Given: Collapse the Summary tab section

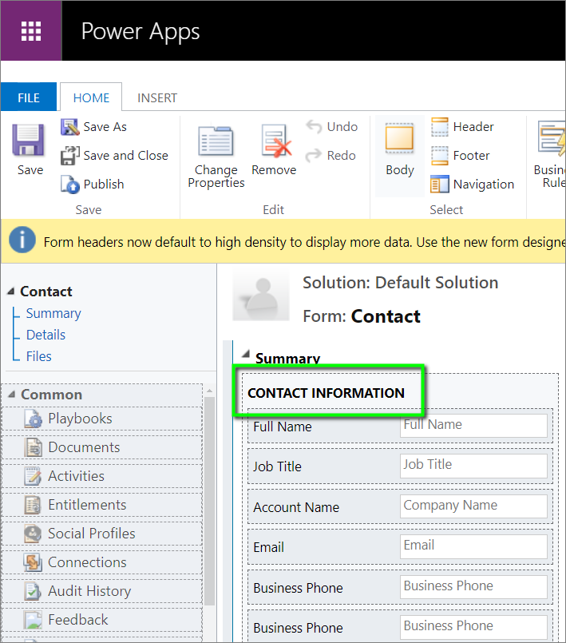Looking at the screenshot, I should 244,355.
